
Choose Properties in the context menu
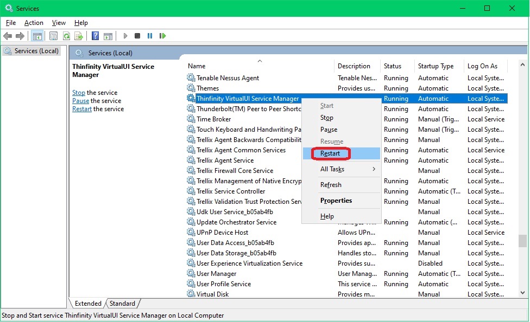[x=342, y=201]
